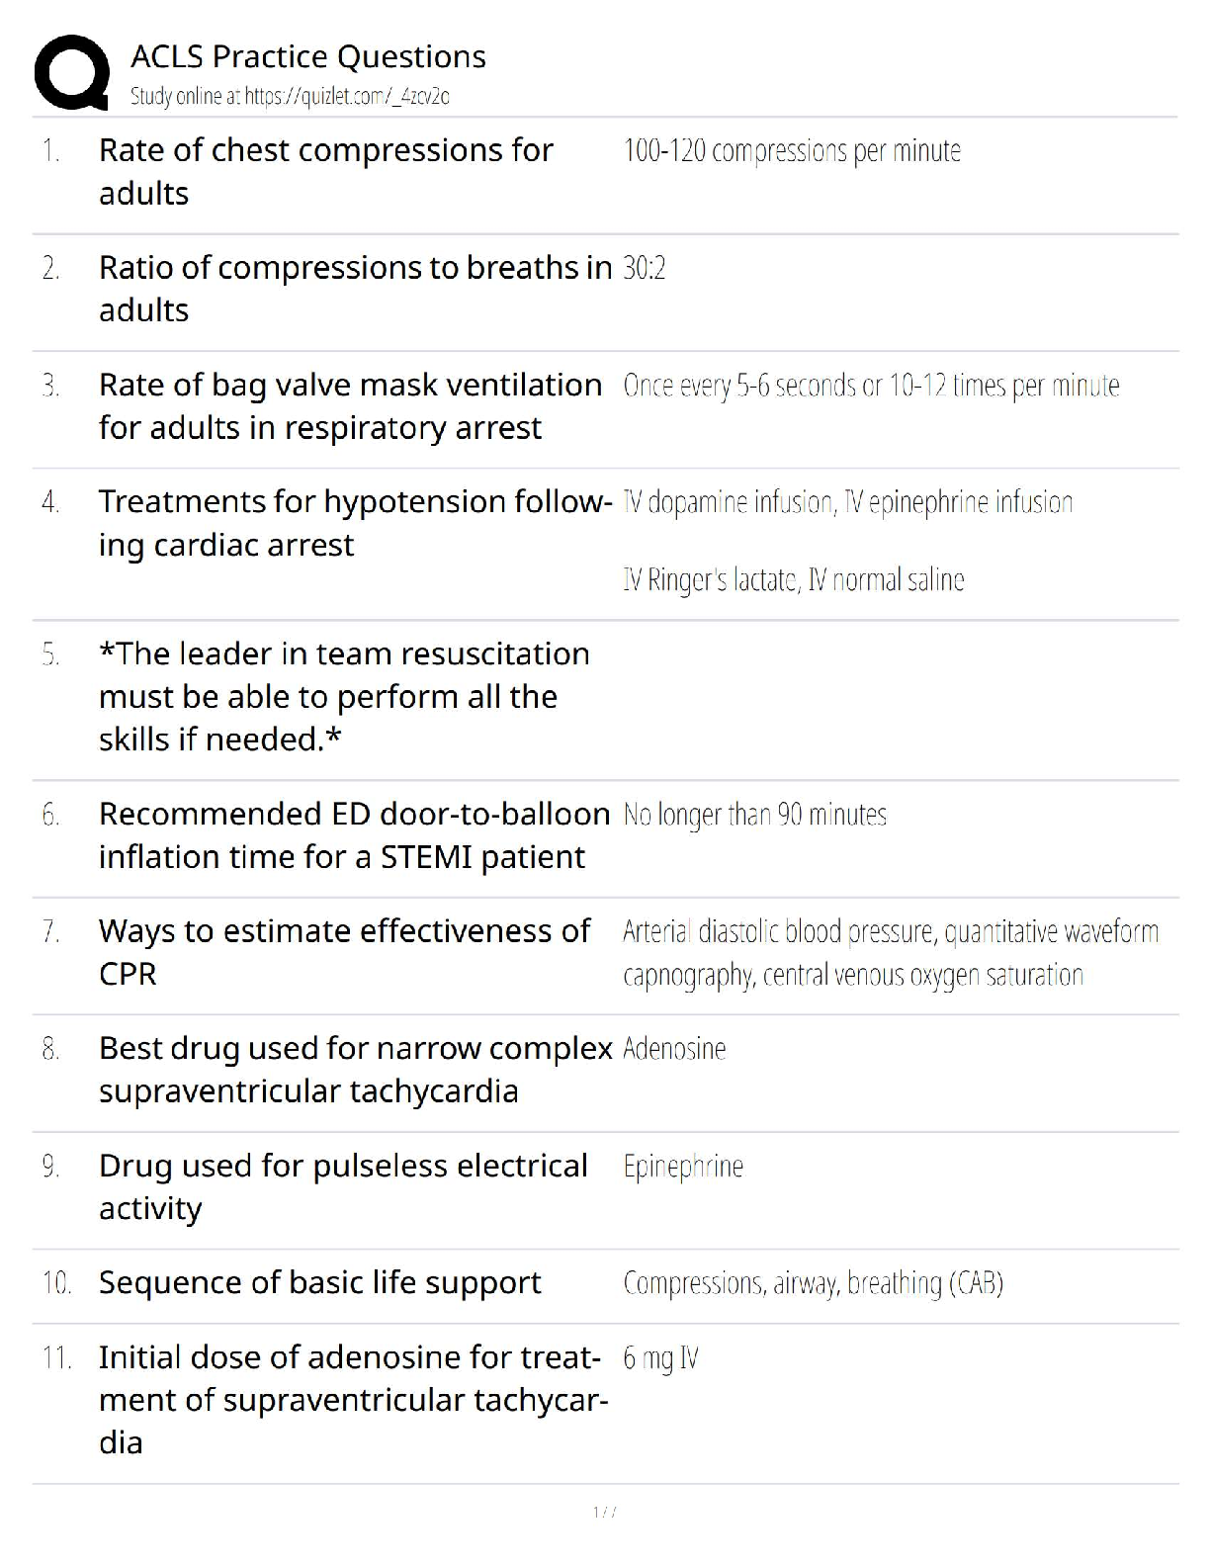Select the compressions to breaths ratio question
Viewport: 1210px width, 1566px height.
355,289
